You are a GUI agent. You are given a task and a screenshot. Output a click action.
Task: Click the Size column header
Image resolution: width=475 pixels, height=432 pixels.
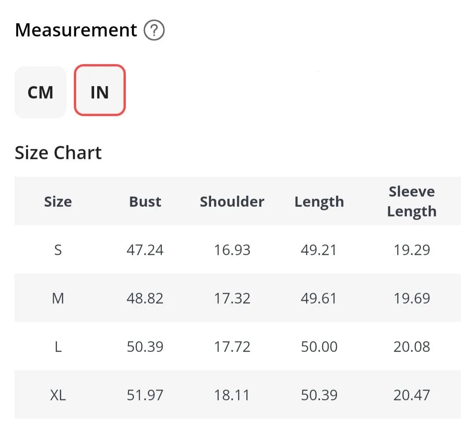click(x=58, y=201)
